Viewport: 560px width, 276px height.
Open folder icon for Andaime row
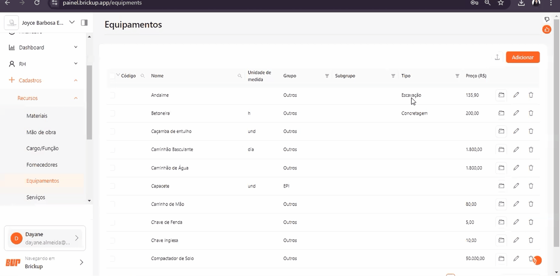501,95
